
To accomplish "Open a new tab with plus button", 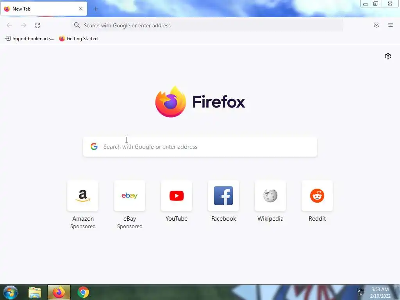I will pos(95,9).
